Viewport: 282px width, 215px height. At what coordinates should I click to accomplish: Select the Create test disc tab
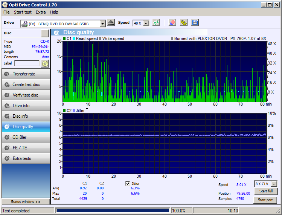[26, 84]
